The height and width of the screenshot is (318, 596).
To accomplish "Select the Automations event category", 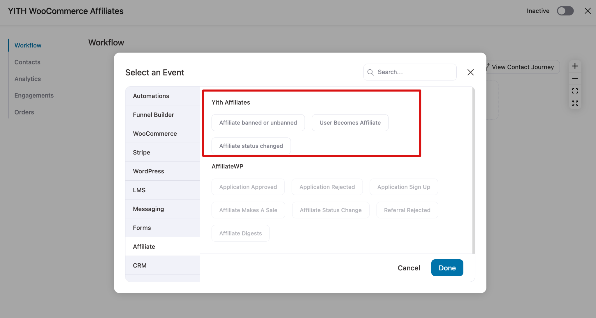I will [x=162, y=96].
